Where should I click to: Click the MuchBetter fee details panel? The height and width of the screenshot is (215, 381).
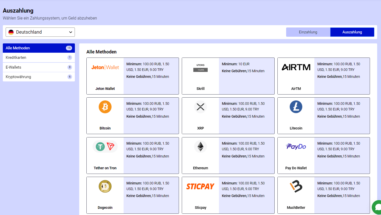[342, 195]
